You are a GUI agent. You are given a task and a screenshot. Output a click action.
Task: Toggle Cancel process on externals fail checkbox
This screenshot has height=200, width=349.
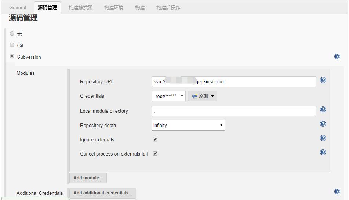point(155,153)
